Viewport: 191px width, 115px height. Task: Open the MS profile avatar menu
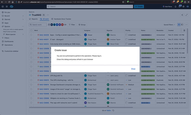(188, 7)
